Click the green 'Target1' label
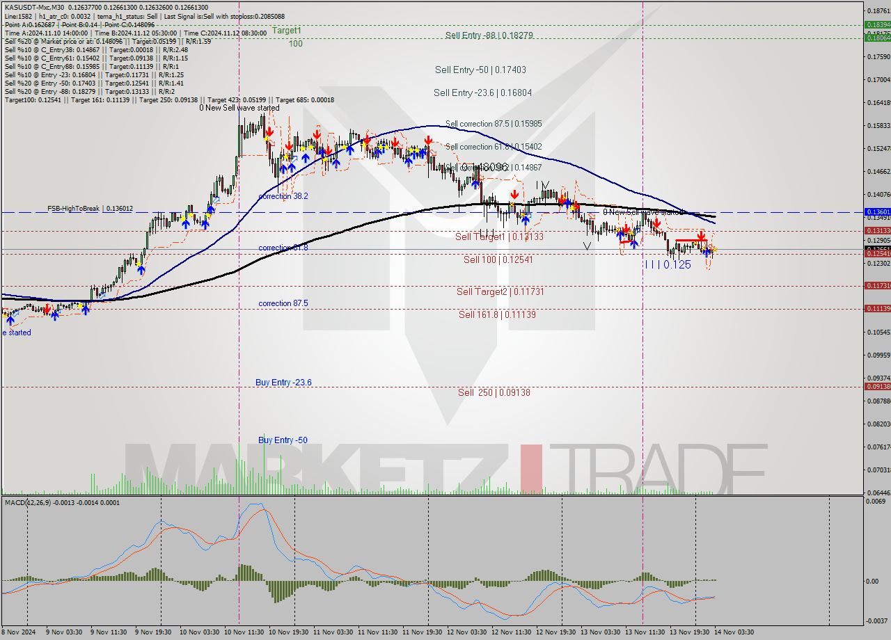 click(x=287, y=31)
